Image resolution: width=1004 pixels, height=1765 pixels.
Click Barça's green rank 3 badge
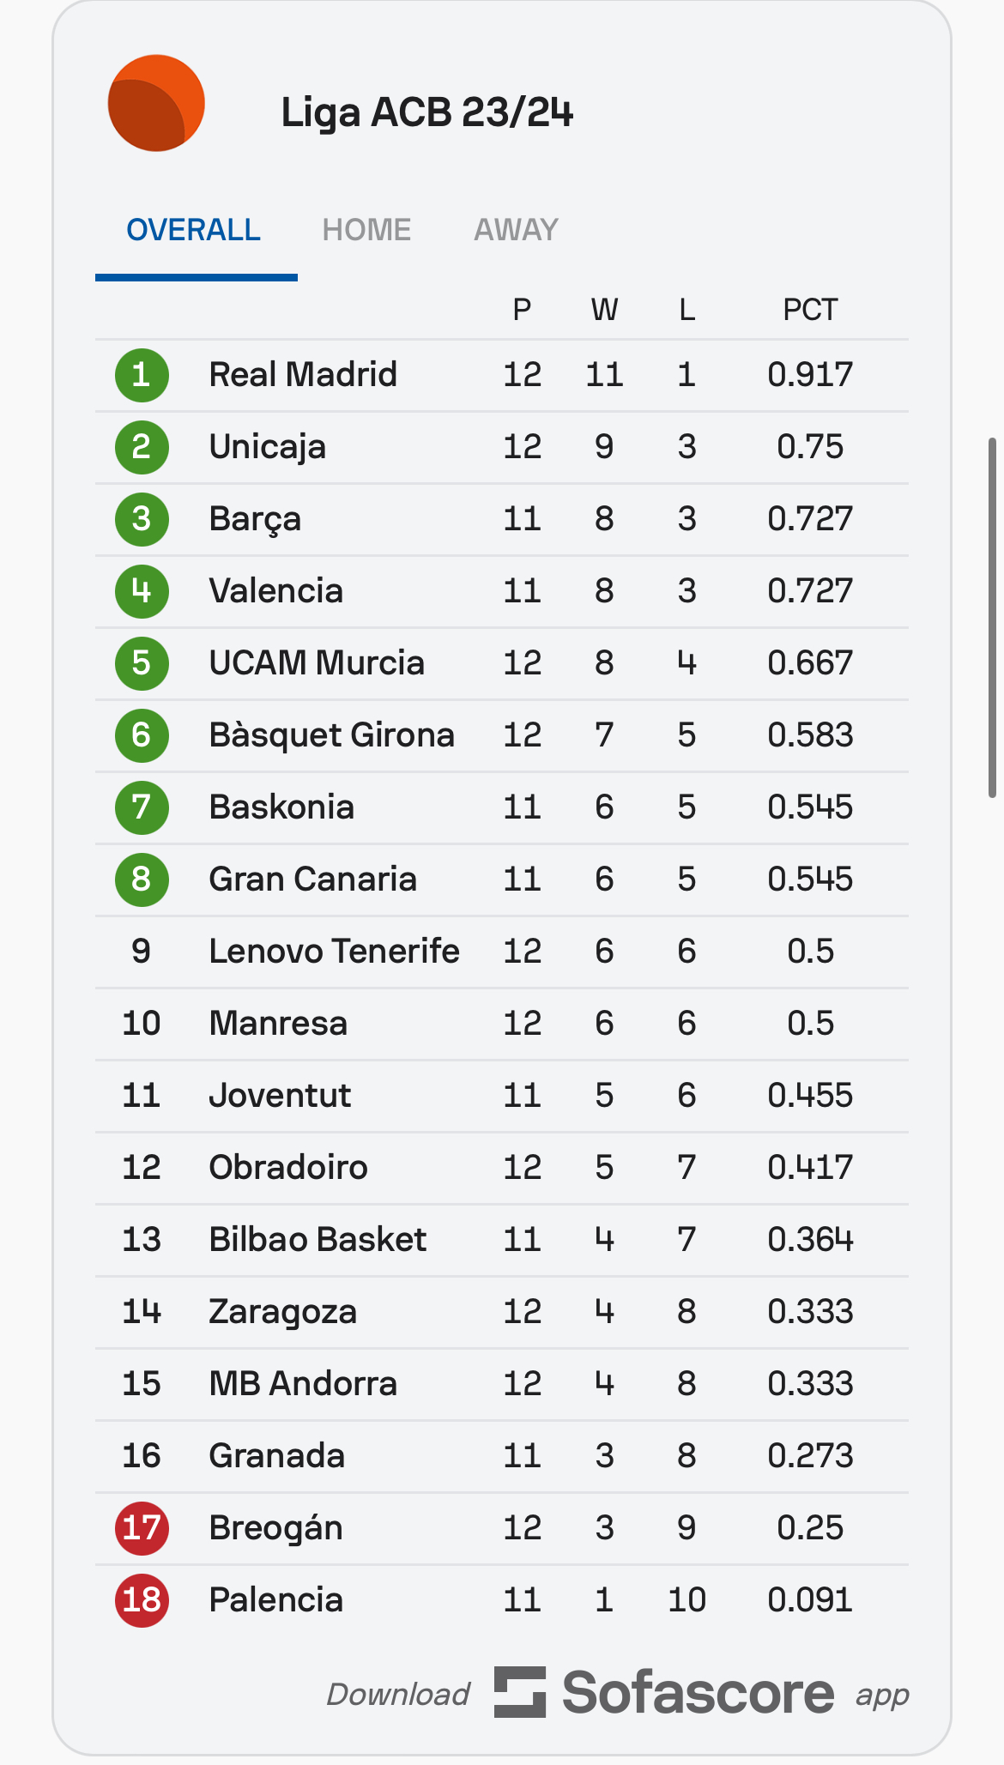click(142, 519)
